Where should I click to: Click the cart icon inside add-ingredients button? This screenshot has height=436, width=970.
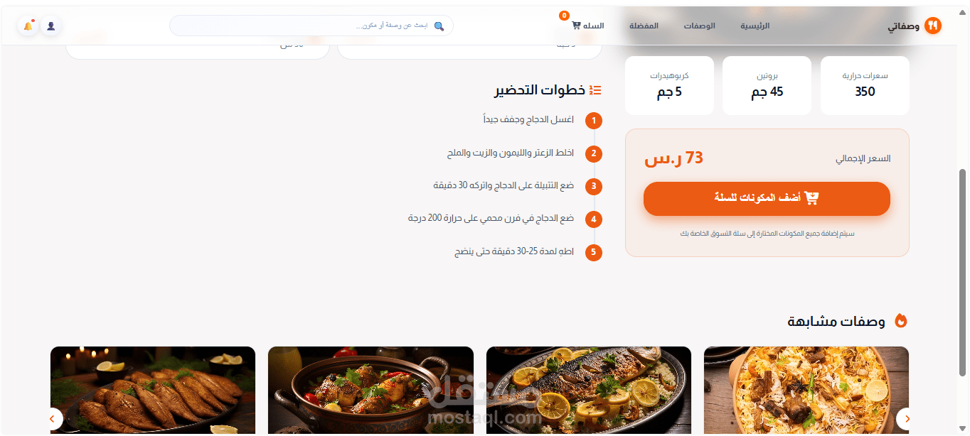811,198
